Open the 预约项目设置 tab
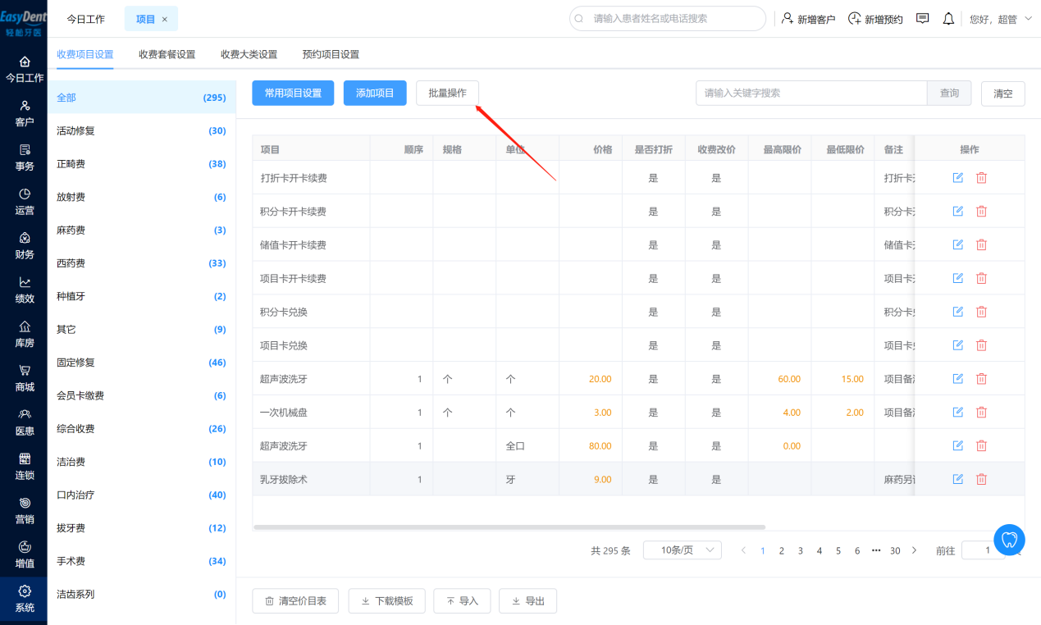Viewport: 1041px width, 625px height. click(331, 55)
